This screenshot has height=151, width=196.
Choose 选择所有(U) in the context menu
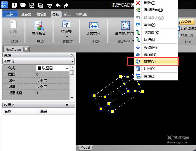(156, 10)
